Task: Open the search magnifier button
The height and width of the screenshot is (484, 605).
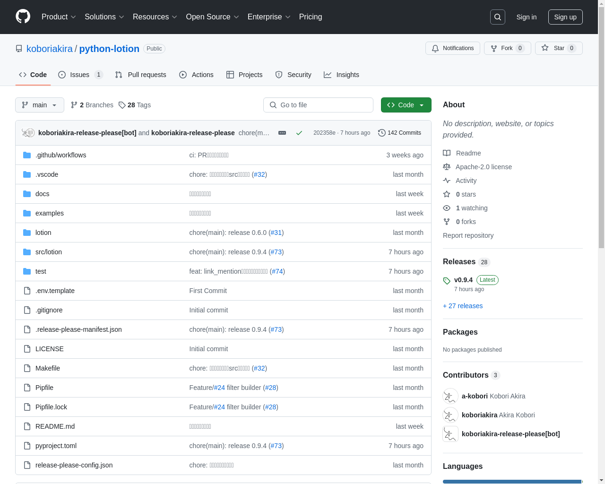Action: pyautogui.click(x=498, y=17)
